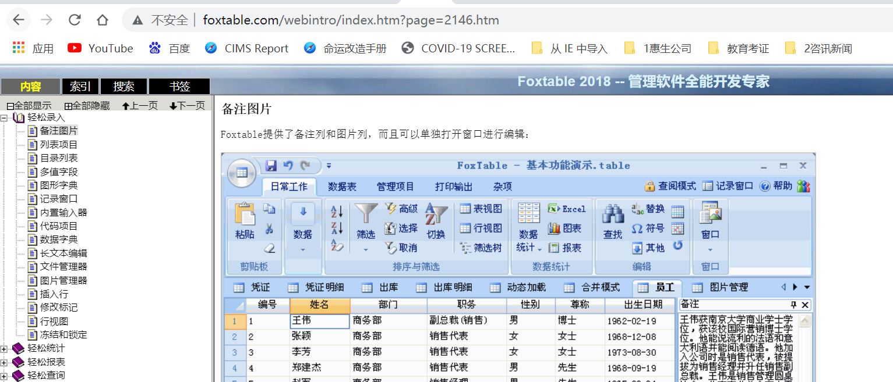The height and width of the screenshot is (382, 893).
Task: Open the 多值字段 topic in the tree
Action: (x=58, y=172)
